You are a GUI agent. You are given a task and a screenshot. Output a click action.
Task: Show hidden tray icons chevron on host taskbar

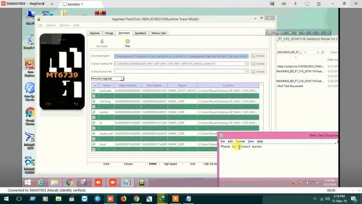(x=314, y=199)
